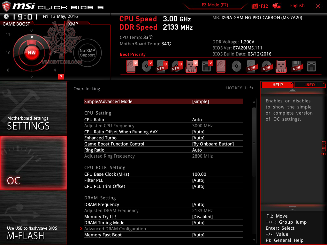Open the DRAM Frequency option

point(163,204)
